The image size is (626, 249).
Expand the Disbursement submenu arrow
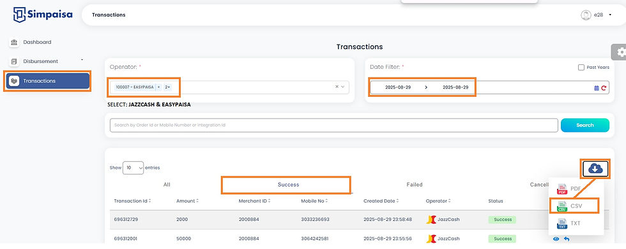(x=82, y=60)
